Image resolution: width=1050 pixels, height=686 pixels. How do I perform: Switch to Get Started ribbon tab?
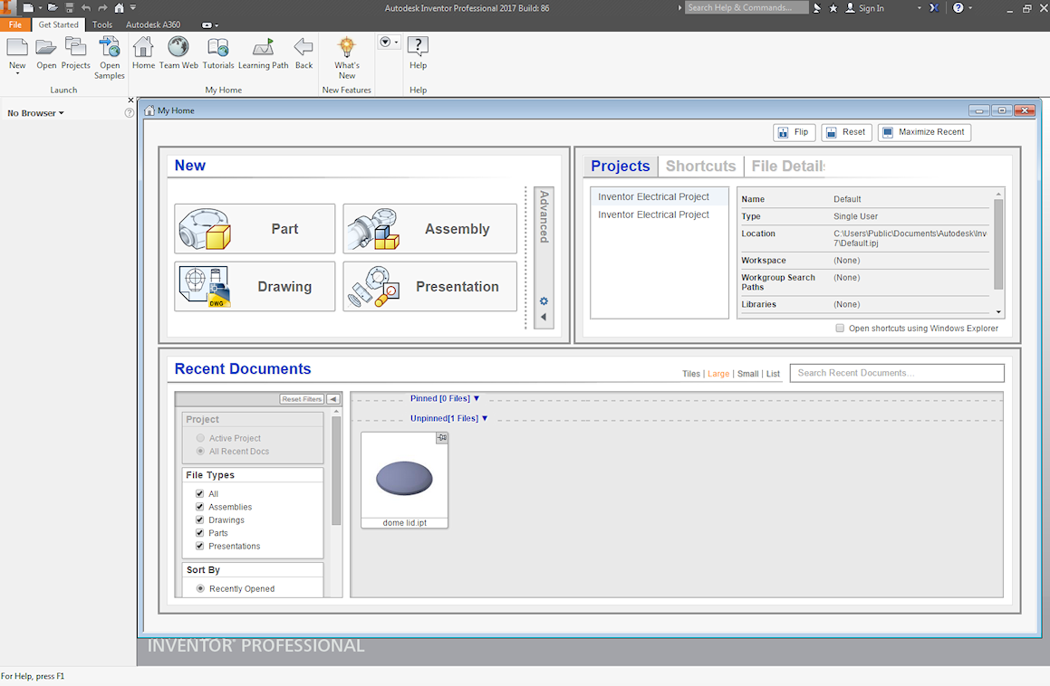coord(58,24)
